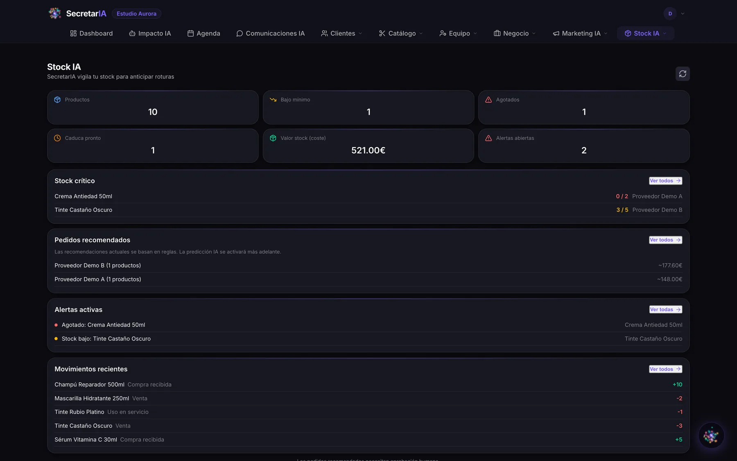The width and height of the screenshot is (737, 461).
Task: Click Ver todos in Stock crítico
Action: 666,181
